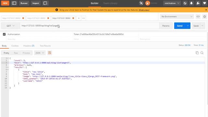Open a new window icon

click(45, 3)
